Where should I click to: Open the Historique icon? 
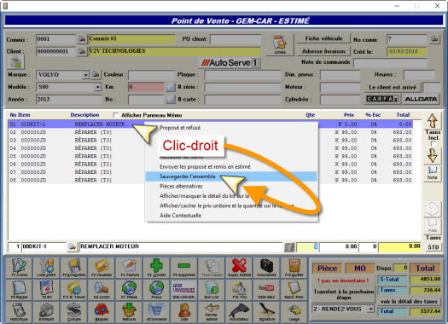click(19, 312)
